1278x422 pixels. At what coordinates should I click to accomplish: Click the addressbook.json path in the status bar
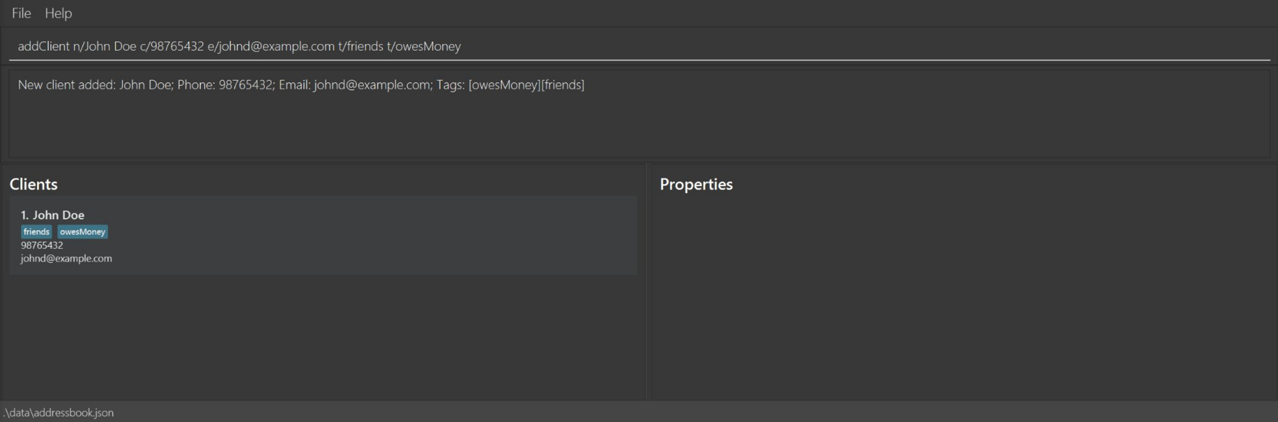59,413
